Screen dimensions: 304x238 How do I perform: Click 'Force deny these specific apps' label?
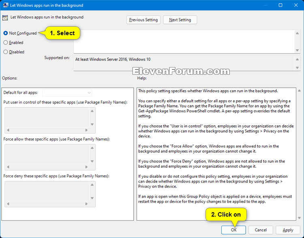56,176
